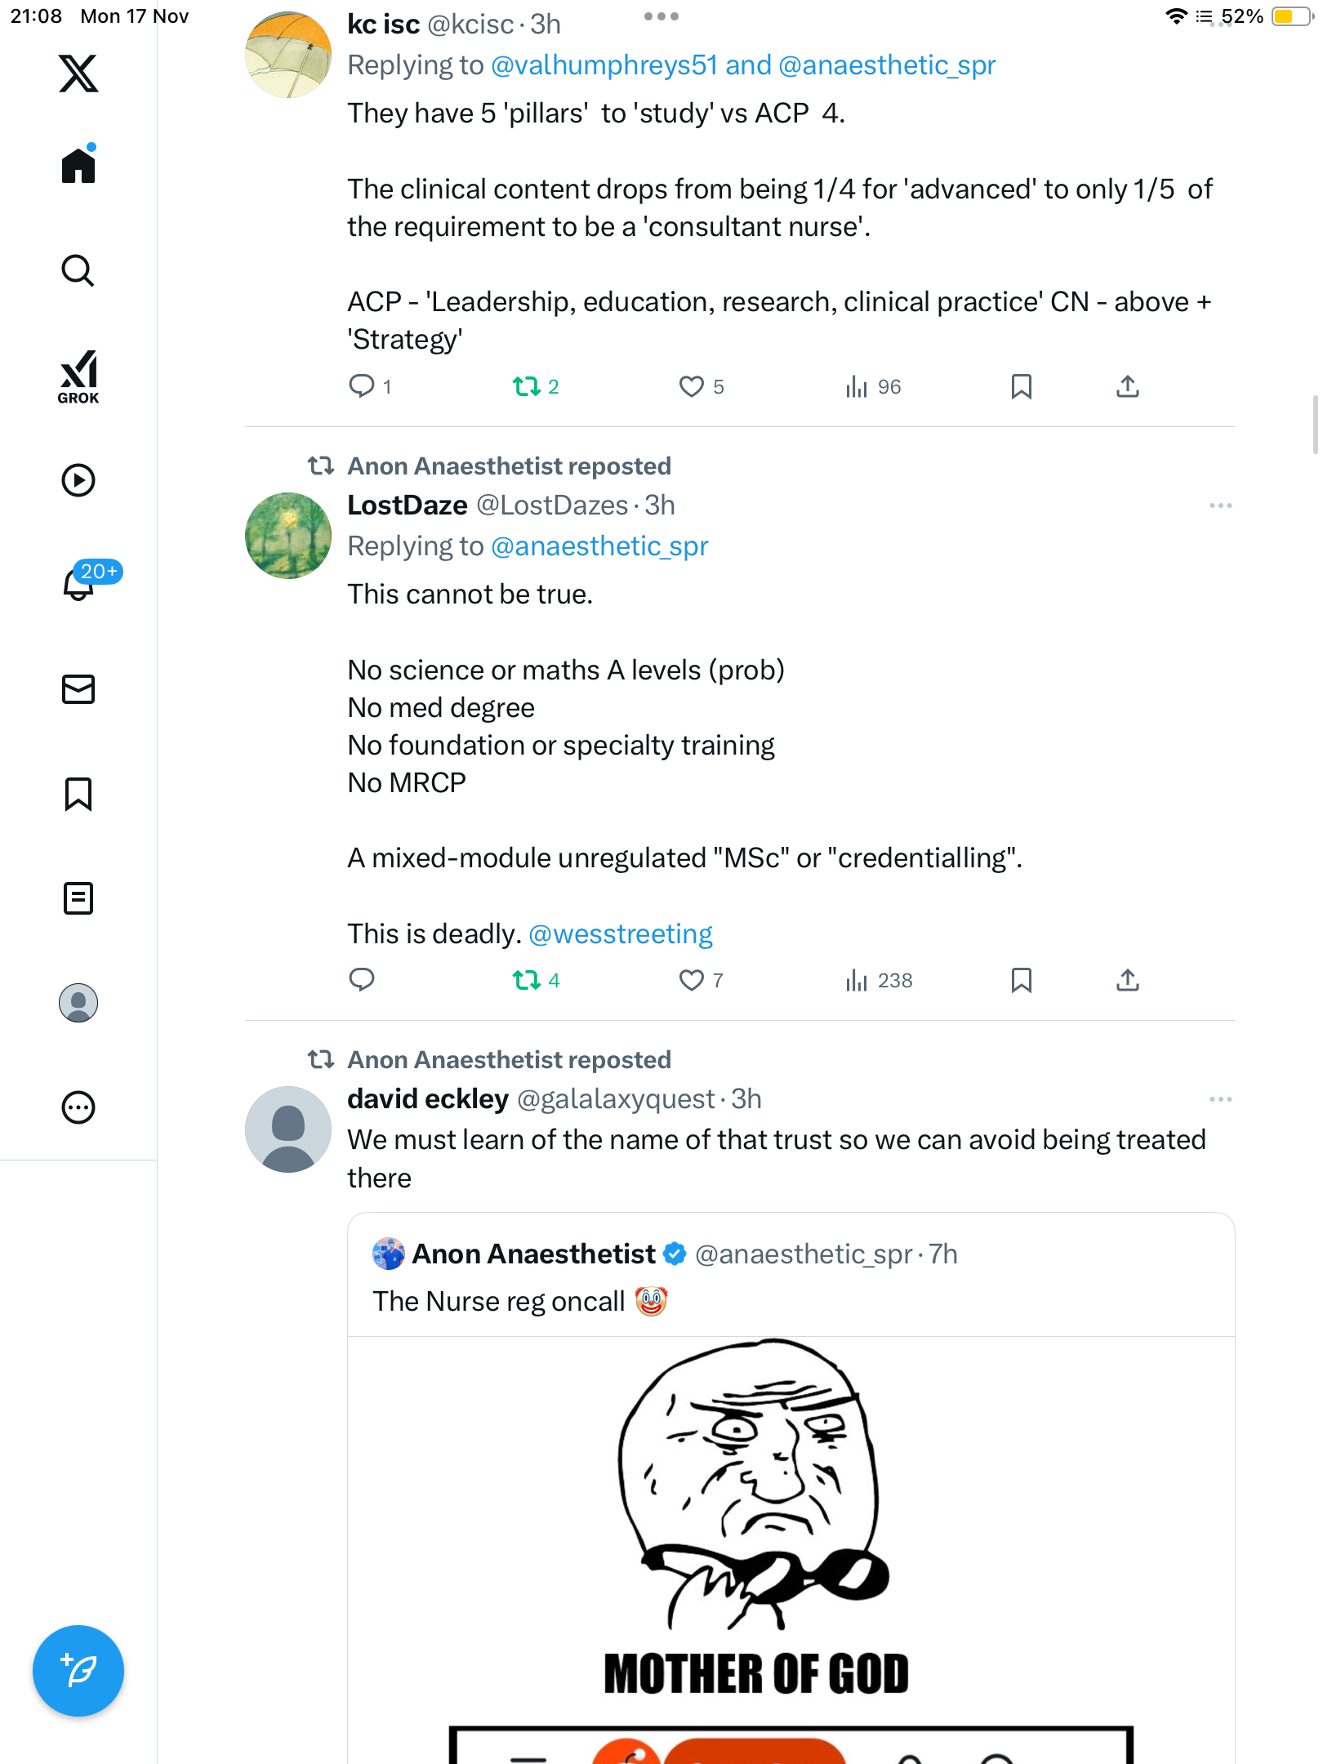Open the profile tab in sidebar

pos(78,1003)
